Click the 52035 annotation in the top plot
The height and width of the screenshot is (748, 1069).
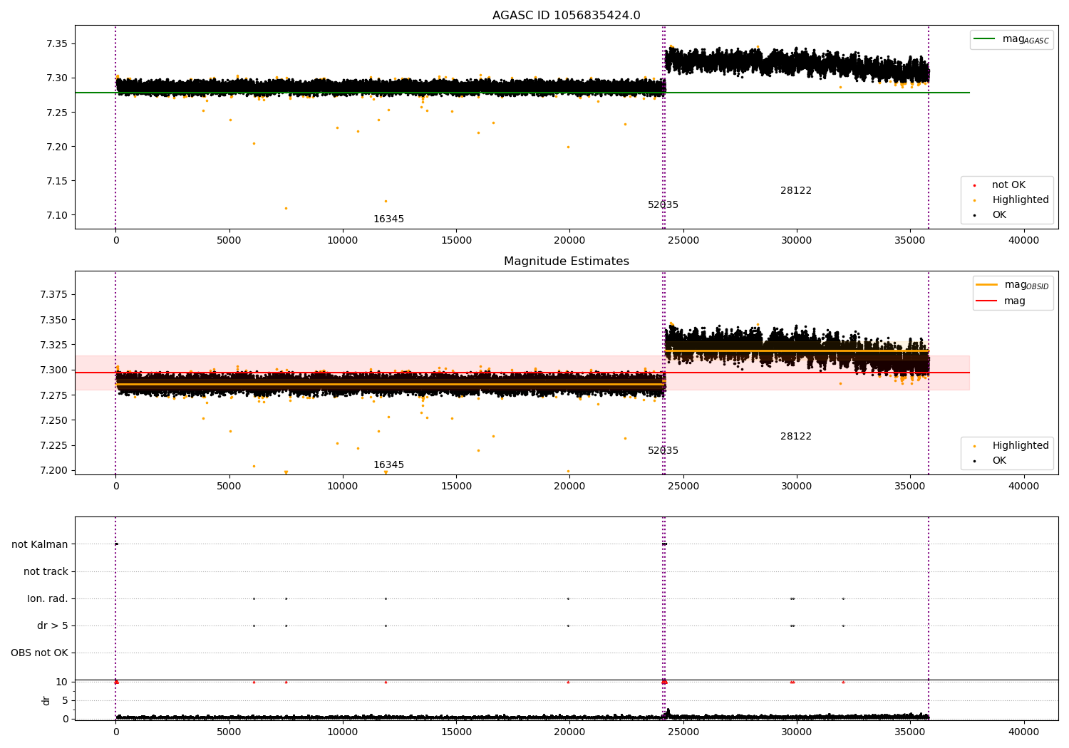pos(663,205)
